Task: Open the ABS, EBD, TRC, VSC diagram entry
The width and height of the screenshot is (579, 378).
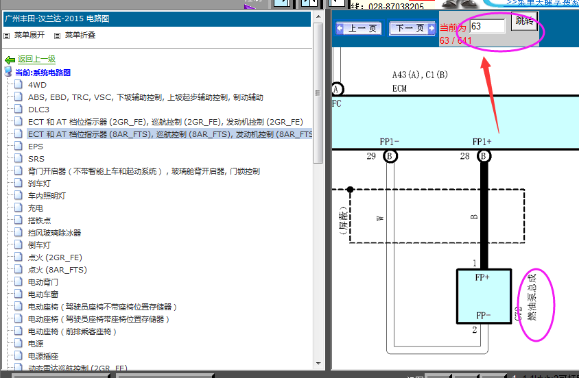Action: coord(145,97)
